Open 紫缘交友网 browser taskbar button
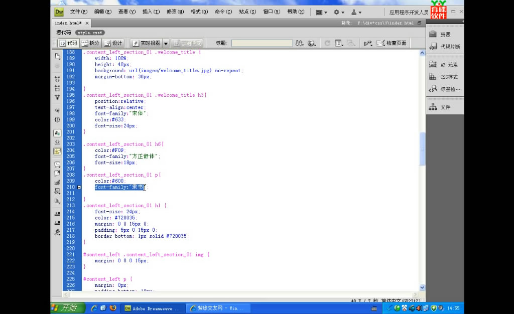 point(218,308)
